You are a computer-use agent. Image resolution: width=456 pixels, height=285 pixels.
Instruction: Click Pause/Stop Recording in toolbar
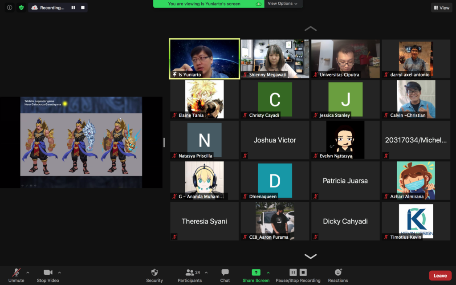click(298, 275)
